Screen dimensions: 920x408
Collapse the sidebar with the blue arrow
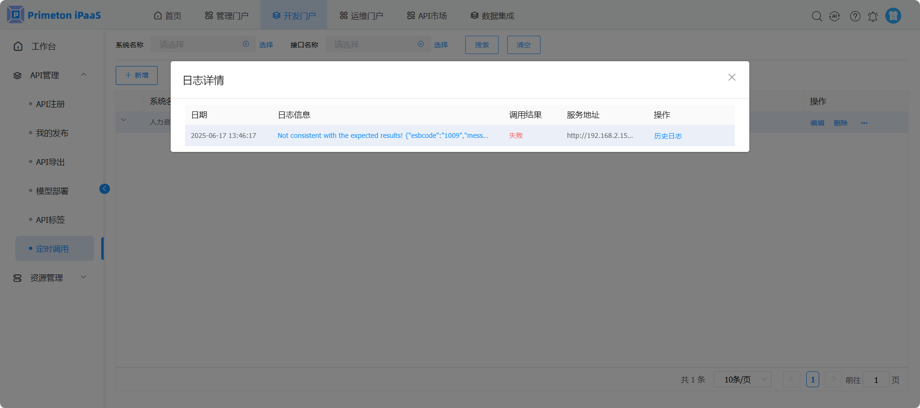105,189
